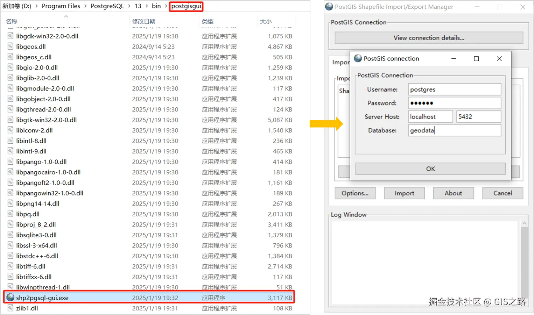Expand breadcrumb chevron after 新加卷 (D:)
Screen dimensions: 534x315
pos(36,6)
